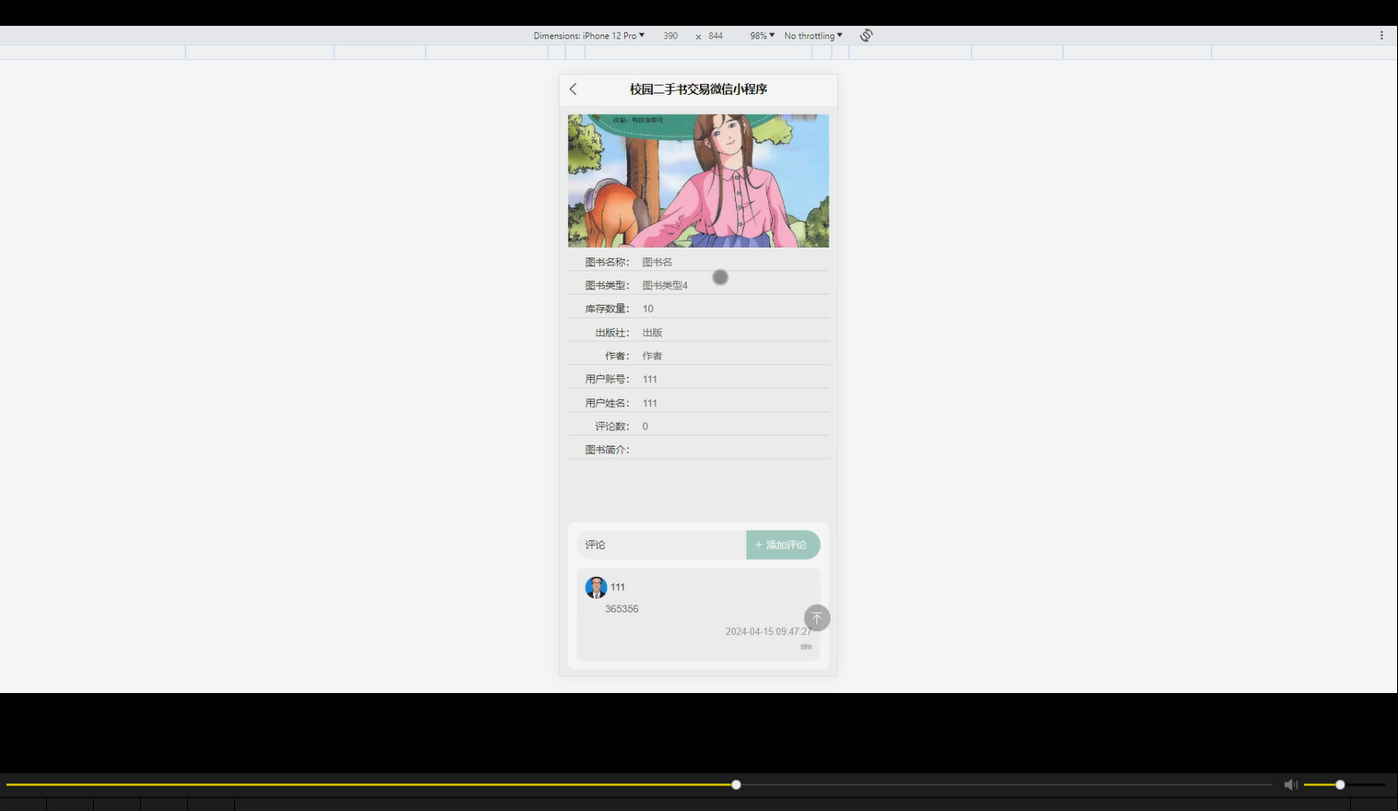Screen dimensions: 1398x811
Task: Click the 添加评论 add comment button
Action: 783,545
